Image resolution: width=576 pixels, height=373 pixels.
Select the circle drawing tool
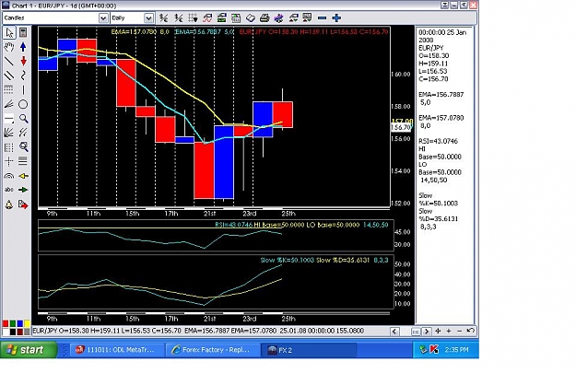pos(23,104)
